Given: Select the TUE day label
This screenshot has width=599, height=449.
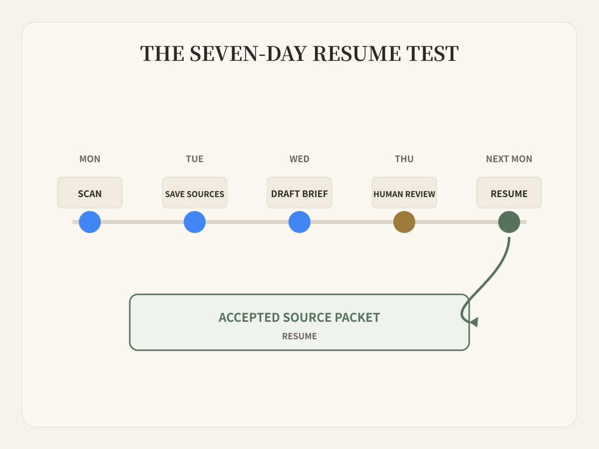Looking at the screenshot, I should pyautogui.click(x=195, y=159).
